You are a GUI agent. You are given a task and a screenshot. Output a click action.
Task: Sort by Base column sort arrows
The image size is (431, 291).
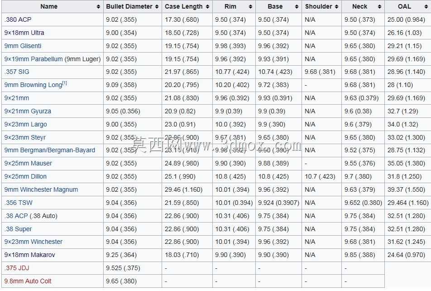[x=297, y=7]
